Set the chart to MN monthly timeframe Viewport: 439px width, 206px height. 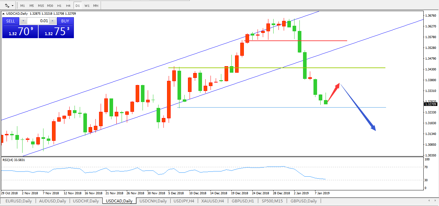[95, 6]
